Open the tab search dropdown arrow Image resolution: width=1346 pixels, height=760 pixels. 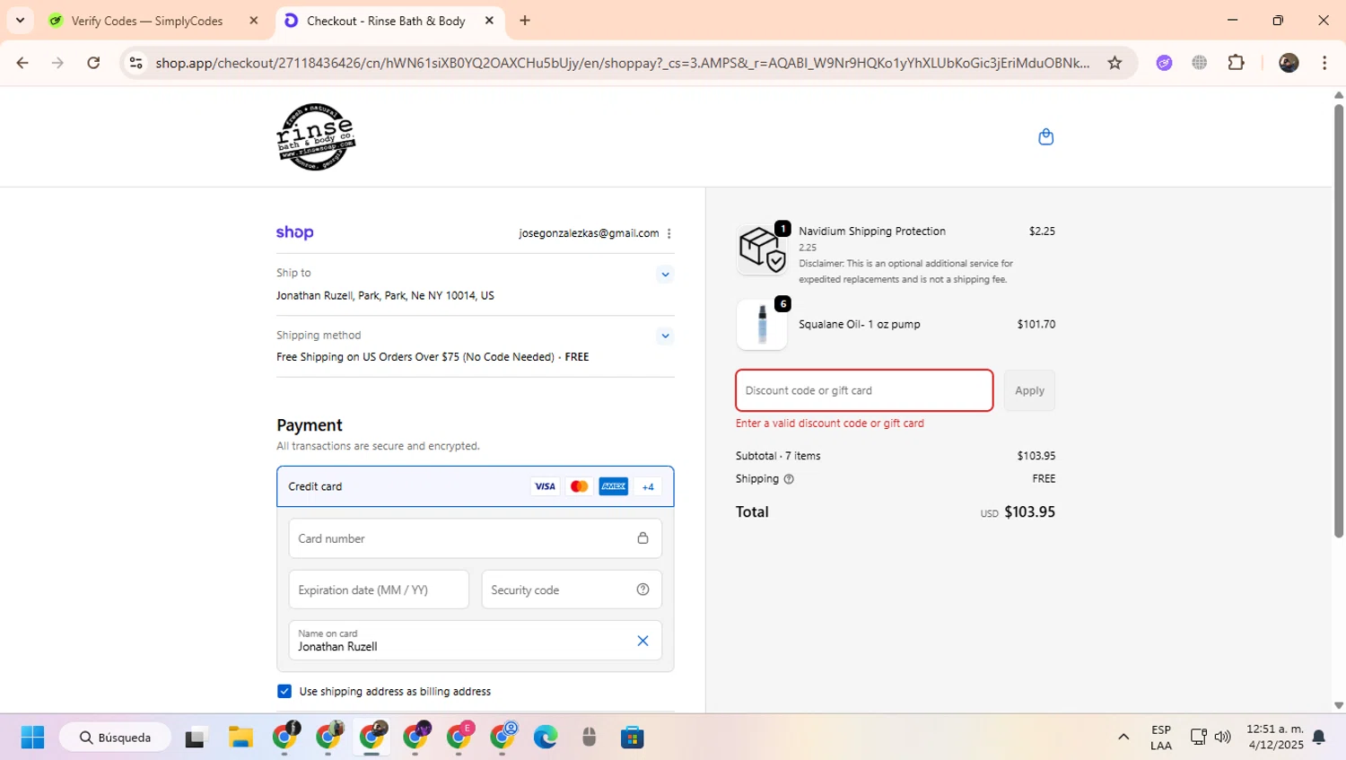click(20, 20)
